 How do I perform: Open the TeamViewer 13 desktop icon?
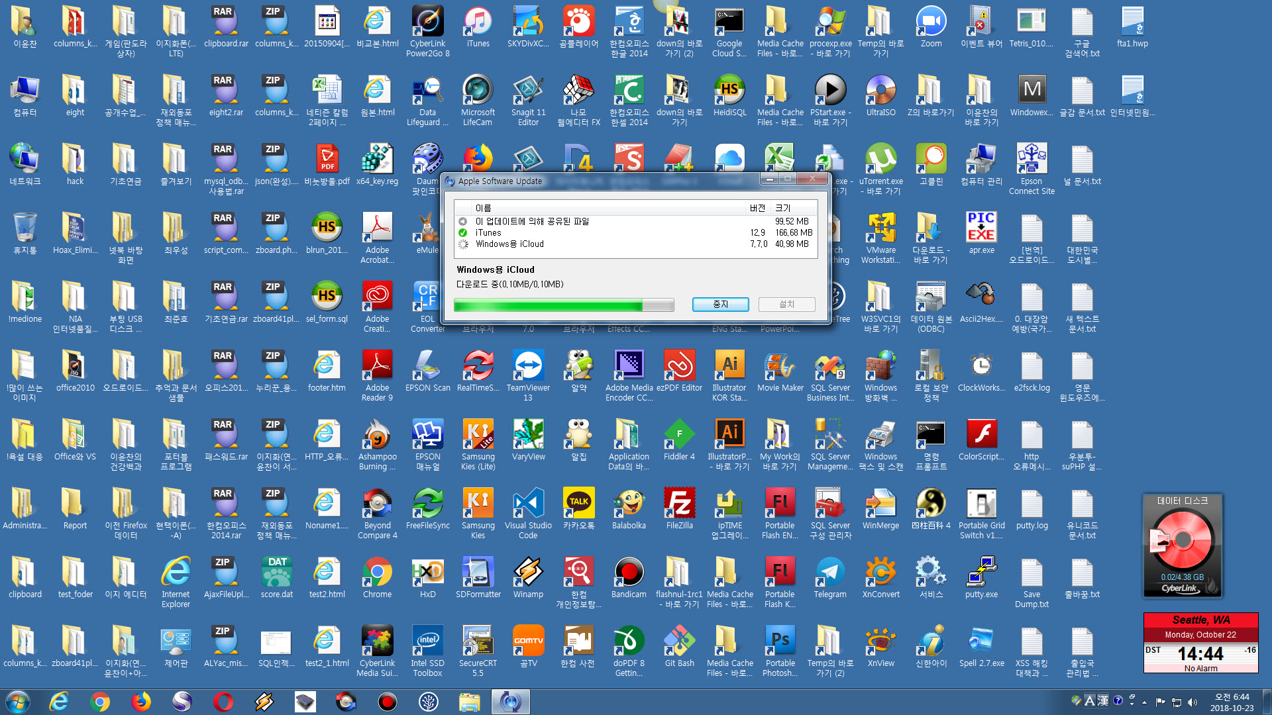click(528, 375)
